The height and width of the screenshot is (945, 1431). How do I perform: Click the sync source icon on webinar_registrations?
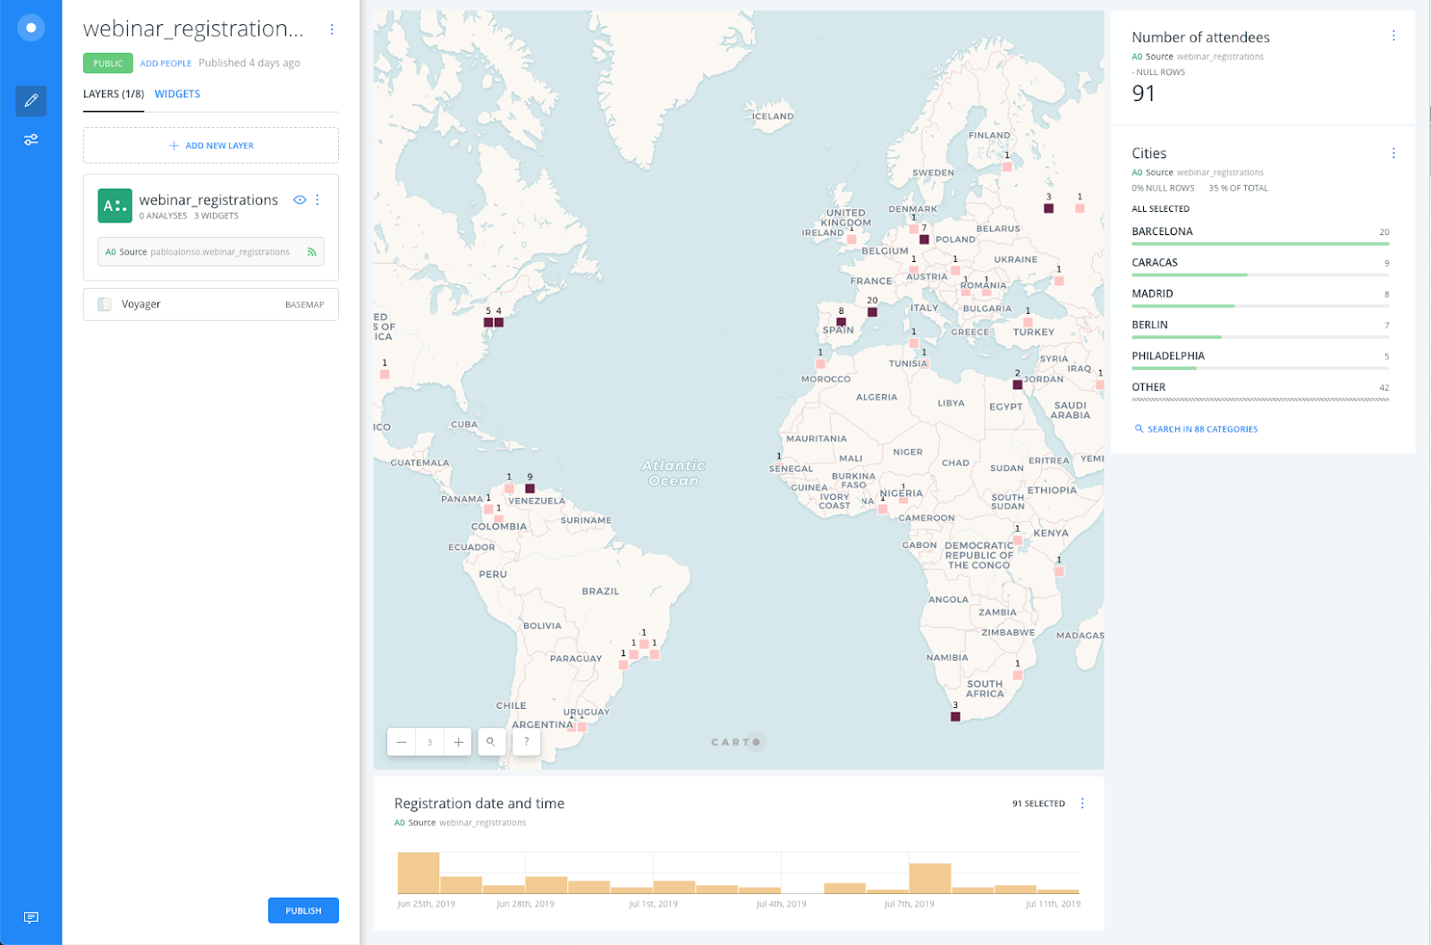click(x=311, y=251)
